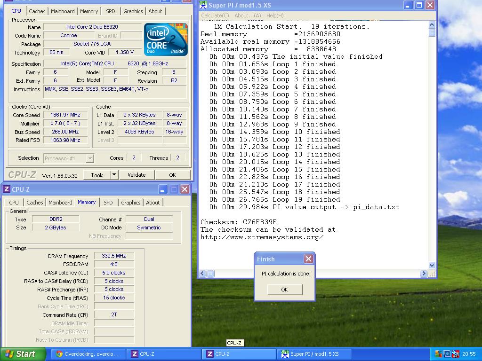
Task: Maximize the Super PI window
Action: [419, 5]
